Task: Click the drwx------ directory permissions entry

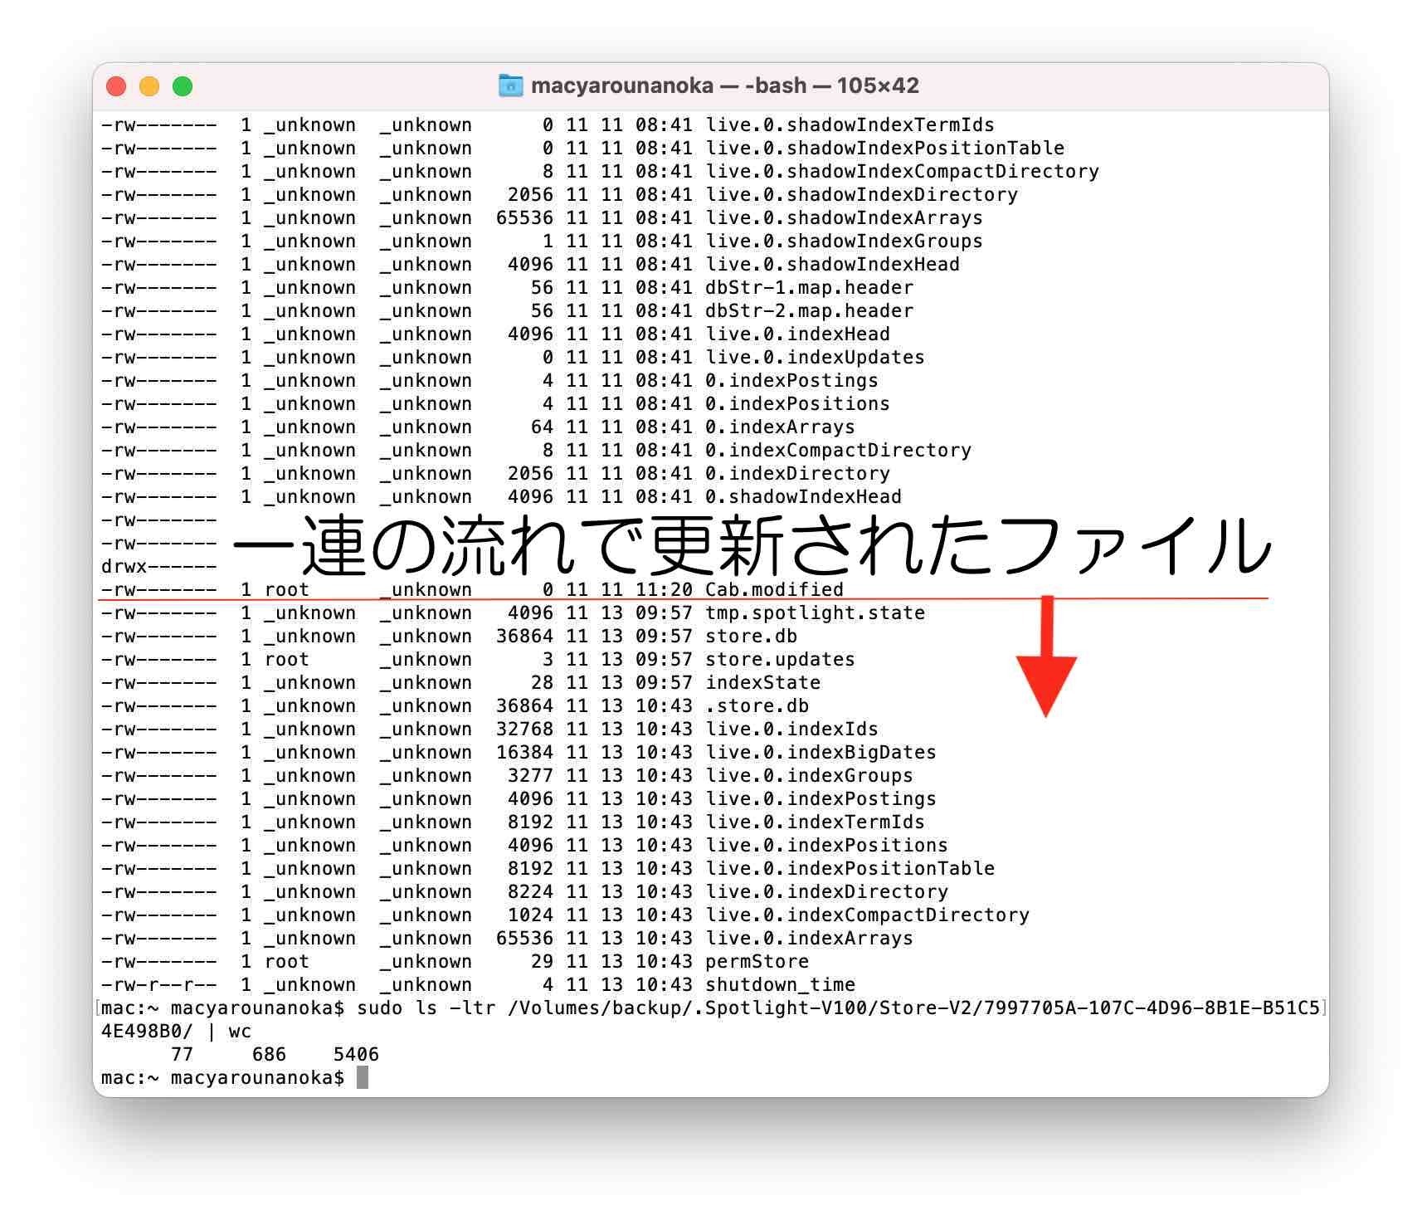Action: pyautogui.click(x=158, y=566)
